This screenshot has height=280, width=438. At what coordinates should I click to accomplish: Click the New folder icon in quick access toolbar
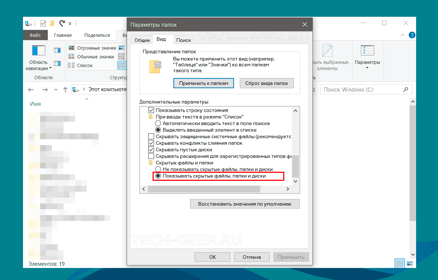click(52, 23)
